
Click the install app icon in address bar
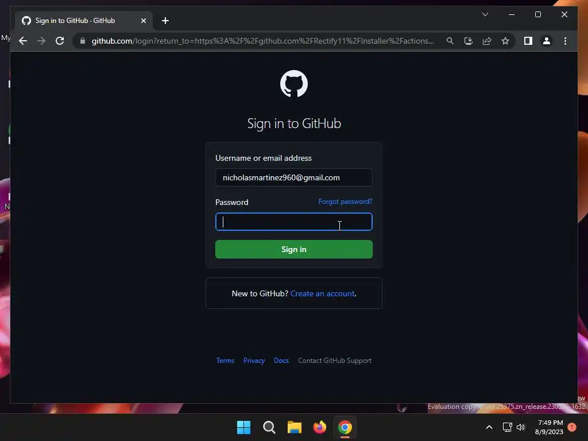click(x=469, y=41)
